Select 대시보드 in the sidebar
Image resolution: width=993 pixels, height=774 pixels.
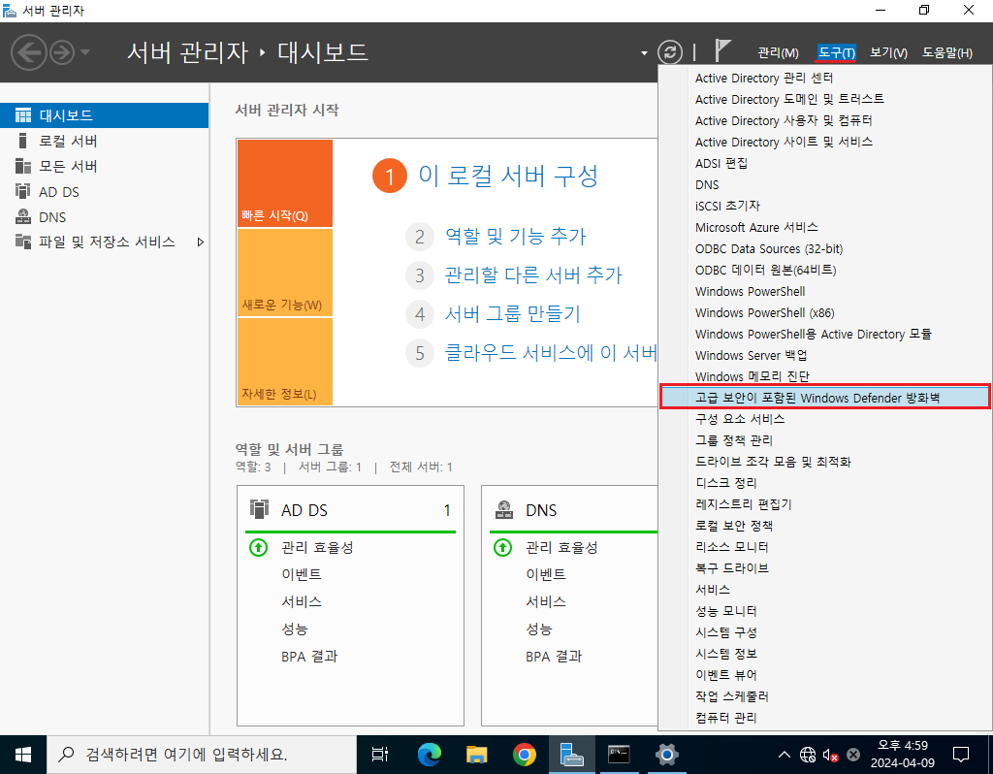104,115
